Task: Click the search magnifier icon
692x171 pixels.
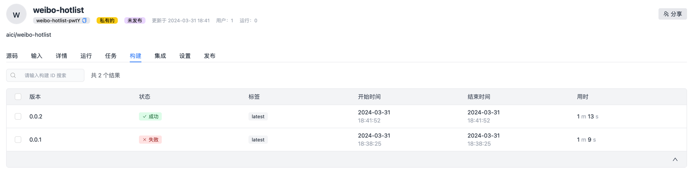Action: pos(13,75)
